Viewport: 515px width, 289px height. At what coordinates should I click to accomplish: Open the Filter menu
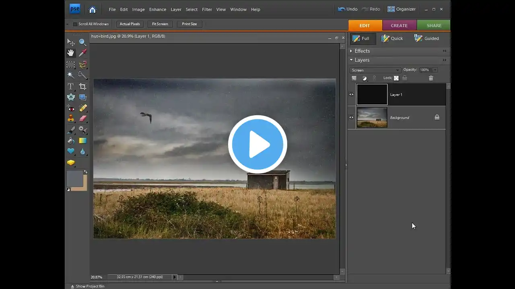(207, 9)
